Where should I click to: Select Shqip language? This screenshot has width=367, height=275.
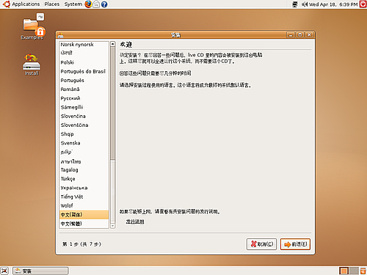[84, 134]
